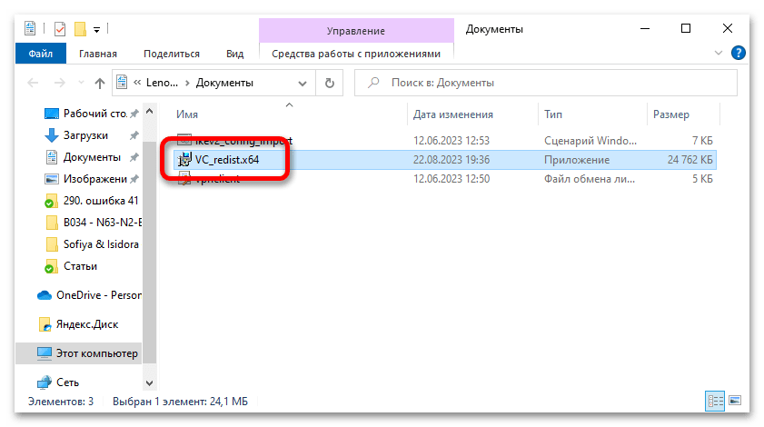Open Help with the question mark icon

pyautogui.click(x=739, y=53)
